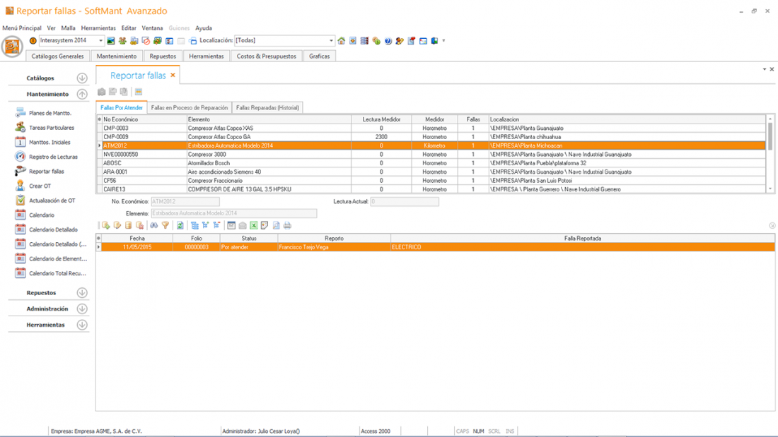The image size is (778, 437).
Task: Open Crear OT in the sidebar
Action: click(40, 186)
